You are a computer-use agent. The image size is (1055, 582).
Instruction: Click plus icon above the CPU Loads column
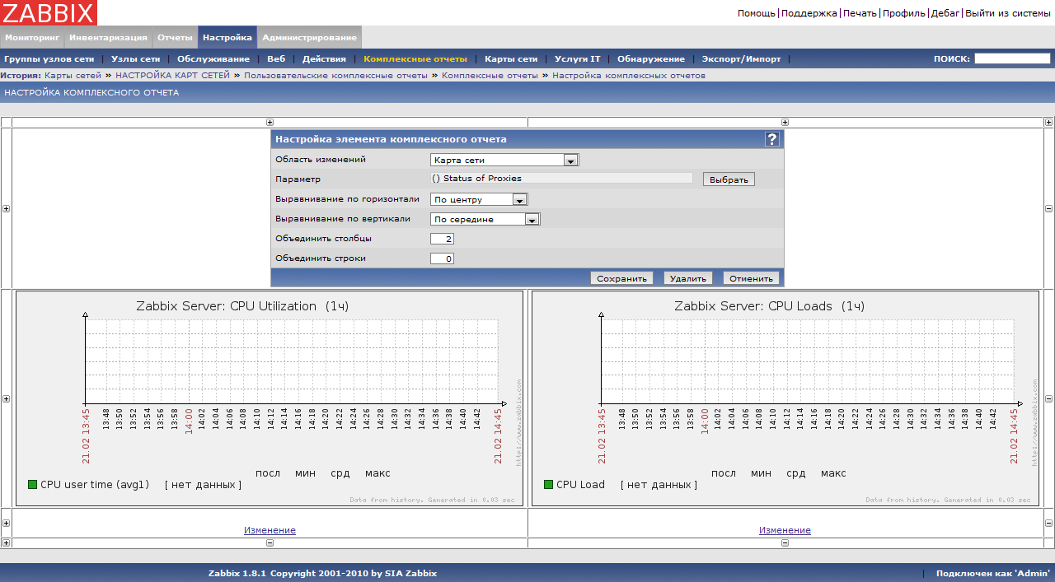tap(785, 123)
